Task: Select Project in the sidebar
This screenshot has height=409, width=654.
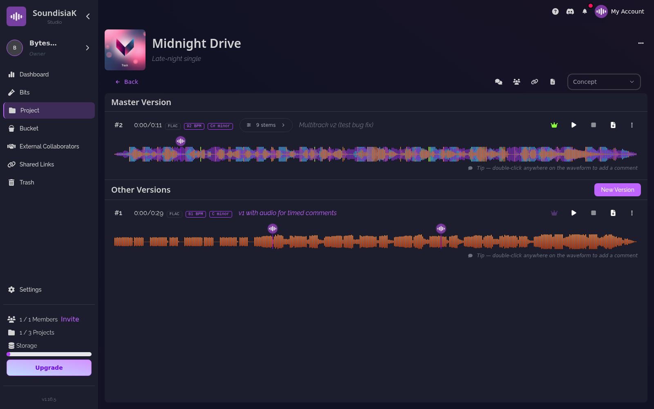Action: [x=49, y=110]
